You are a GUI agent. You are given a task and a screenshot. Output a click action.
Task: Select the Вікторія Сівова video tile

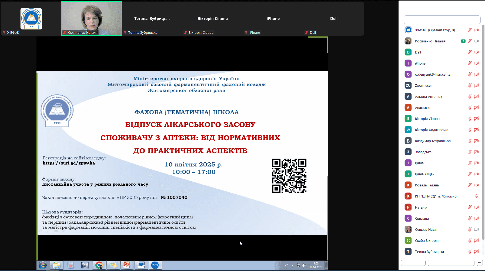point(213,19)
